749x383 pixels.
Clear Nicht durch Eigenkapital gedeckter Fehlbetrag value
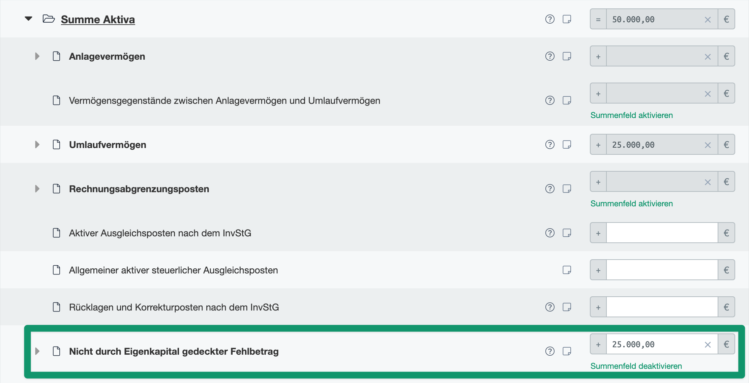pyautogui.click(x=708, y=345)
